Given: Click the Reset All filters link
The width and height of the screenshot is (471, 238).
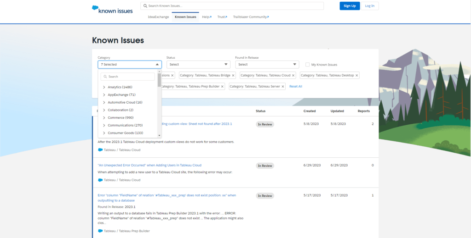Looking at the screenshot, I should point(296,86).
